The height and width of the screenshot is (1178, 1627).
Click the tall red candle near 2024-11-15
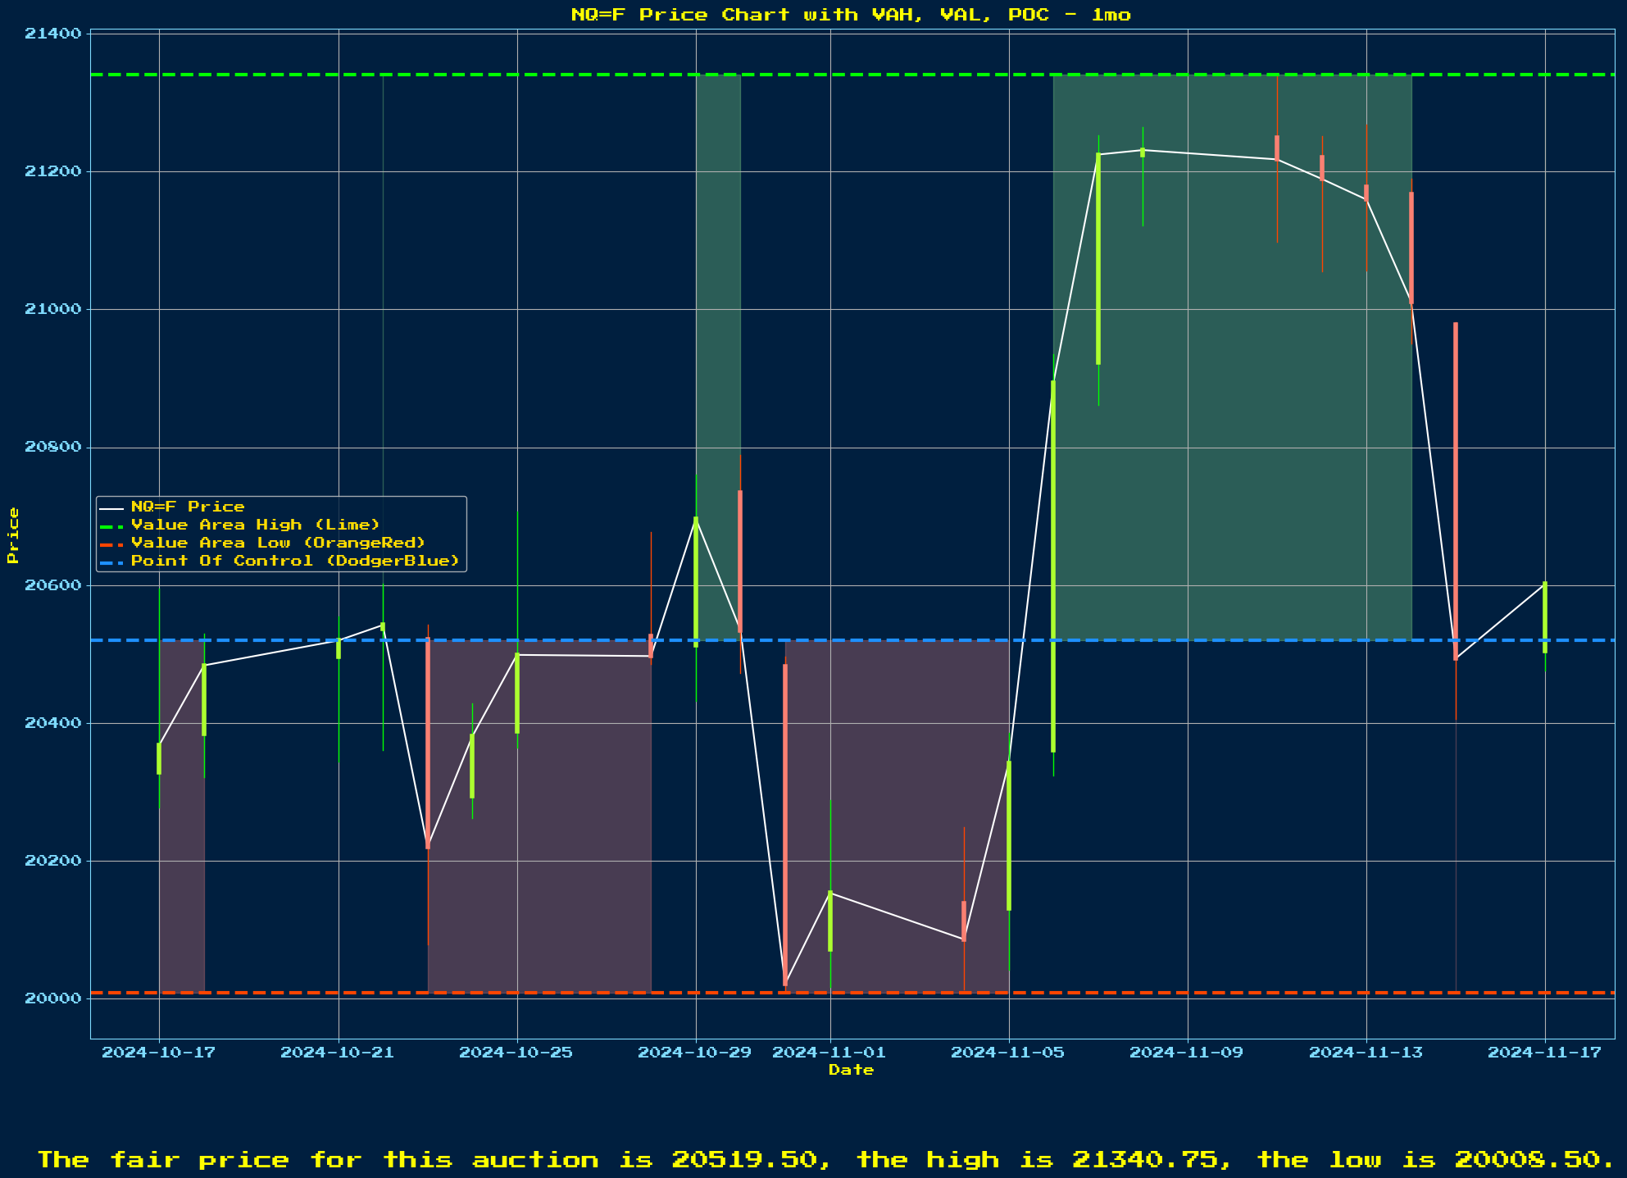pyautogui.click(x=1456, y=492)
